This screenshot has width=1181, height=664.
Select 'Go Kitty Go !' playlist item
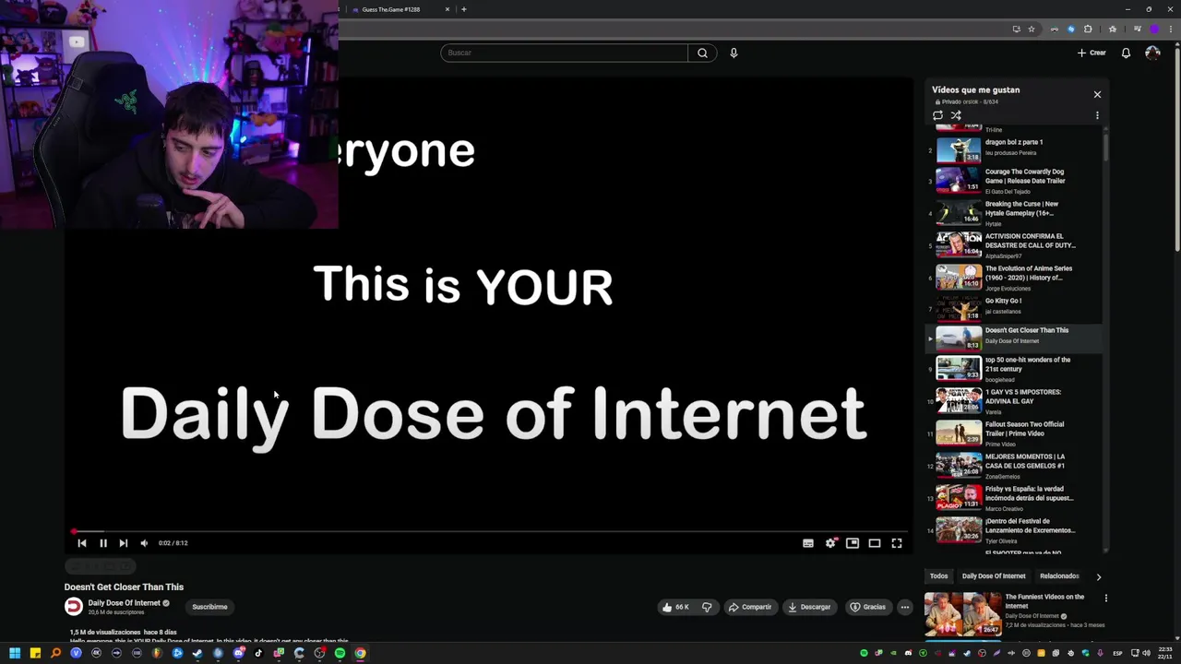pyautogui.click(x=1013, y=307)
